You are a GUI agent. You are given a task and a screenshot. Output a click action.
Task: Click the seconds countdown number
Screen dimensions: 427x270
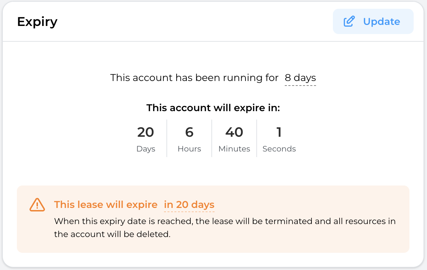[x=279, y=132]
